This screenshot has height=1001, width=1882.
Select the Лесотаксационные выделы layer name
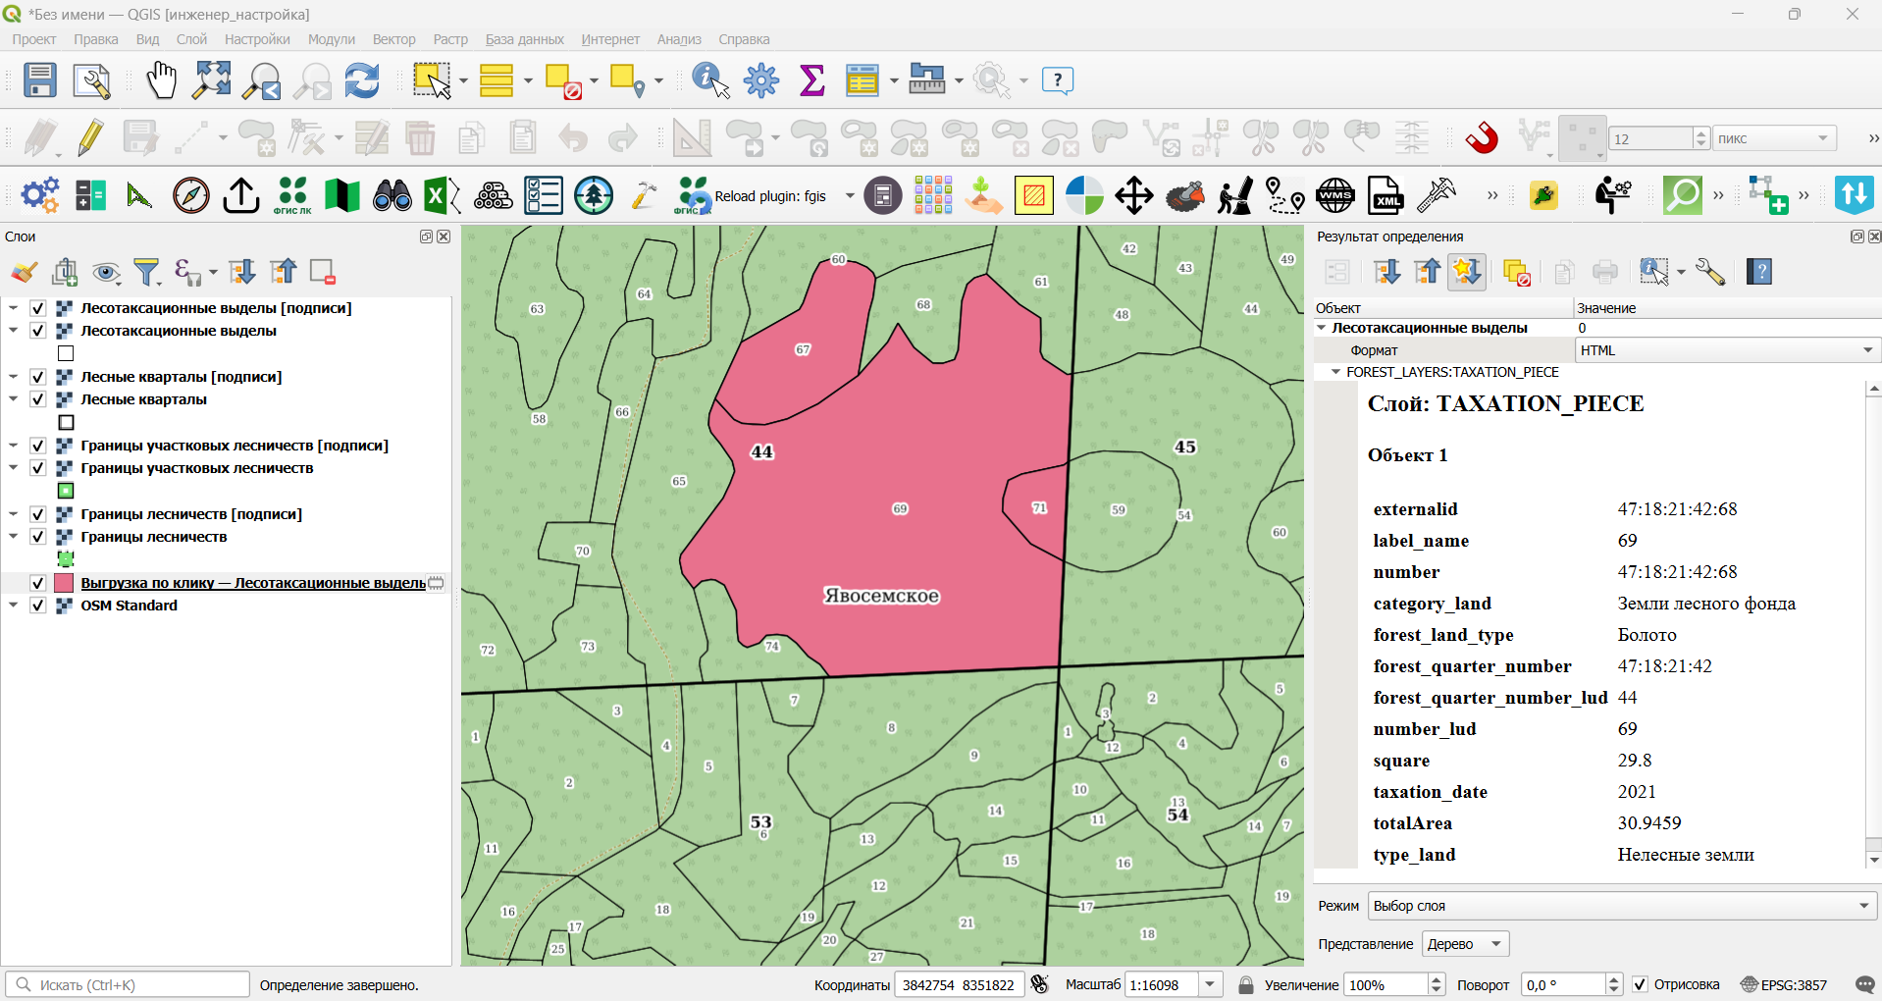click(x=179, y=331)
